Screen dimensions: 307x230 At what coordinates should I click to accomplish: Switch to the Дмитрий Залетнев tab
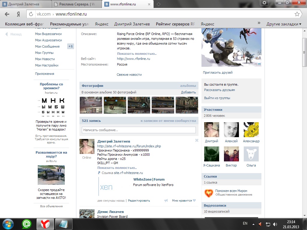point(25,4)
